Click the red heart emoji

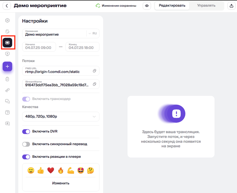coord(51,171)
